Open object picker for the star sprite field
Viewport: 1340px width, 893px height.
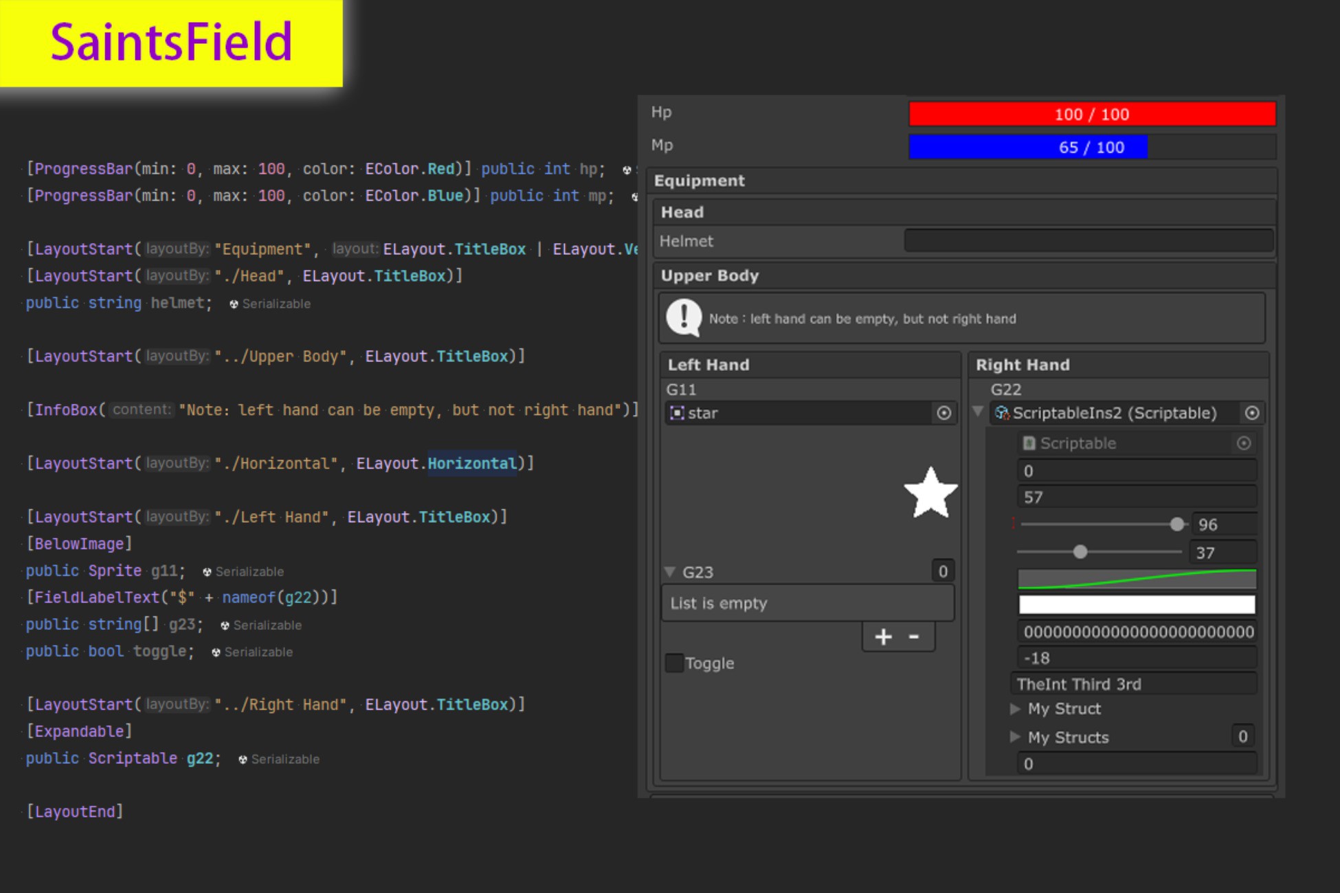coord(946,413)
